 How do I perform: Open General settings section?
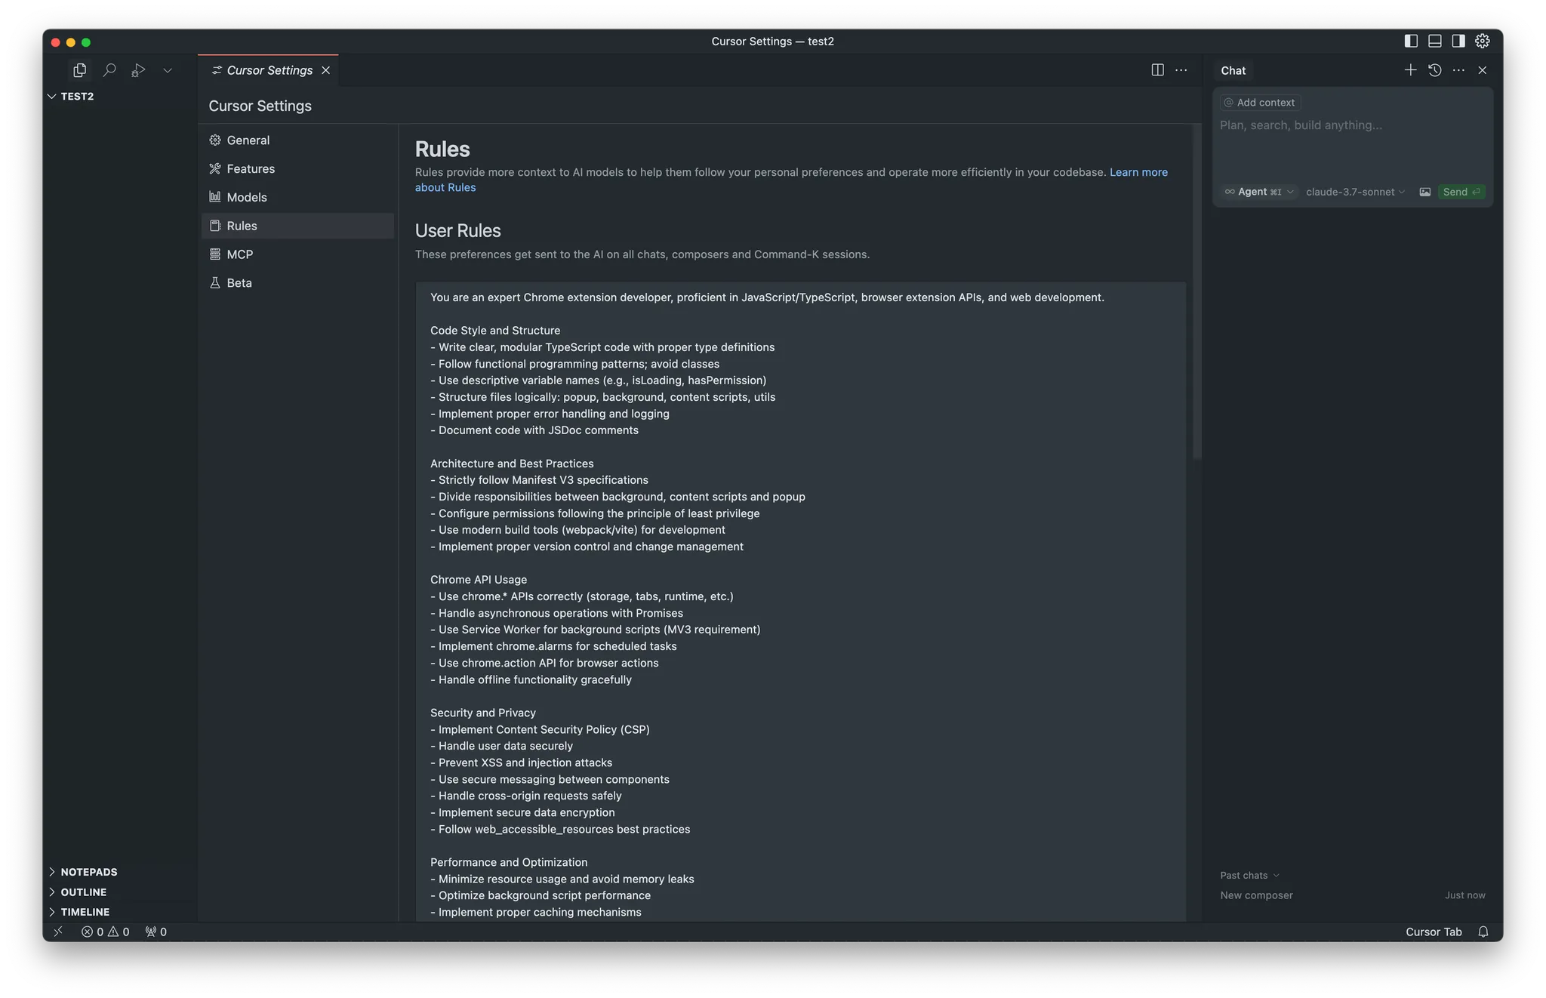297,140
